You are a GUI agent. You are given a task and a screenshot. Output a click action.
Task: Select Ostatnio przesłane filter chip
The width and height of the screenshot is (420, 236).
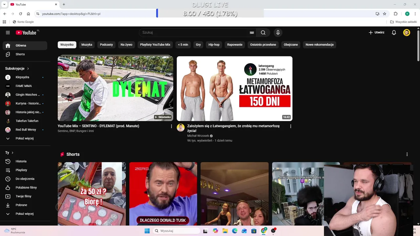point(263,45)
